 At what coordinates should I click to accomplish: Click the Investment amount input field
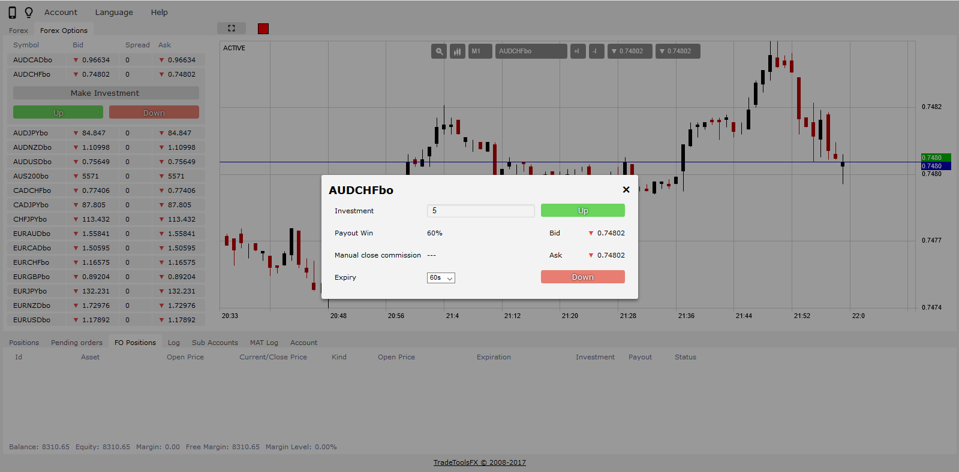(480, 211)
